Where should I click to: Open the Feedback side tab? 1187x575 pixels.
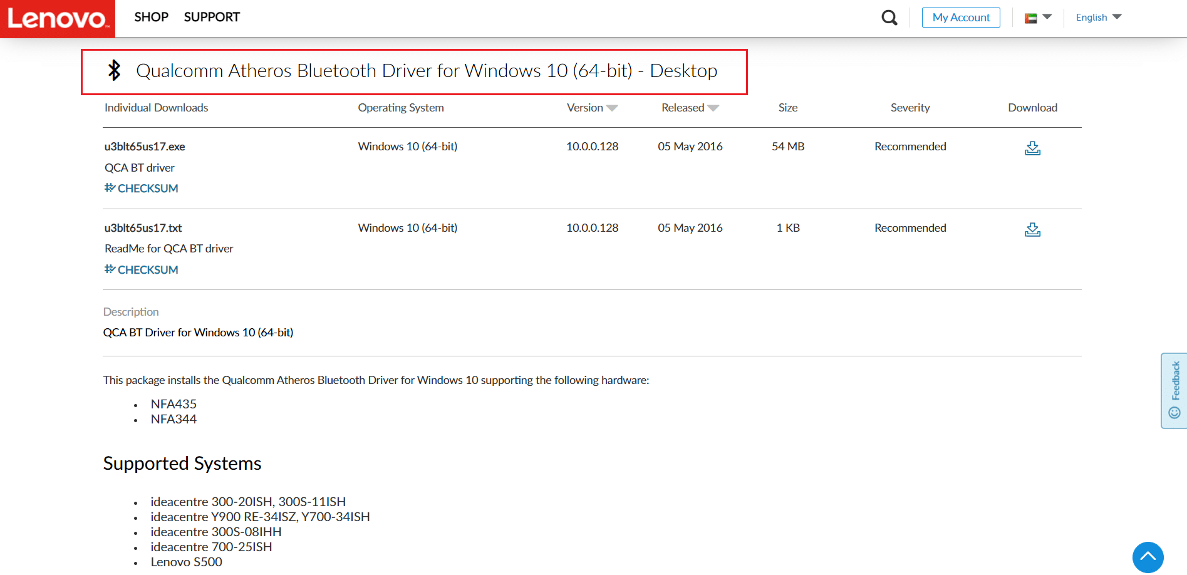tap(1174, 390)
